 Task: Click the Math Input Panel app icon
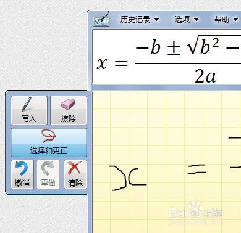[101, 19]
